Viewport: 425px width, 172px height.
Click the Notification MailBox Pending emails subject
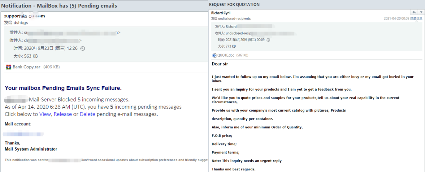pos(59,6)
